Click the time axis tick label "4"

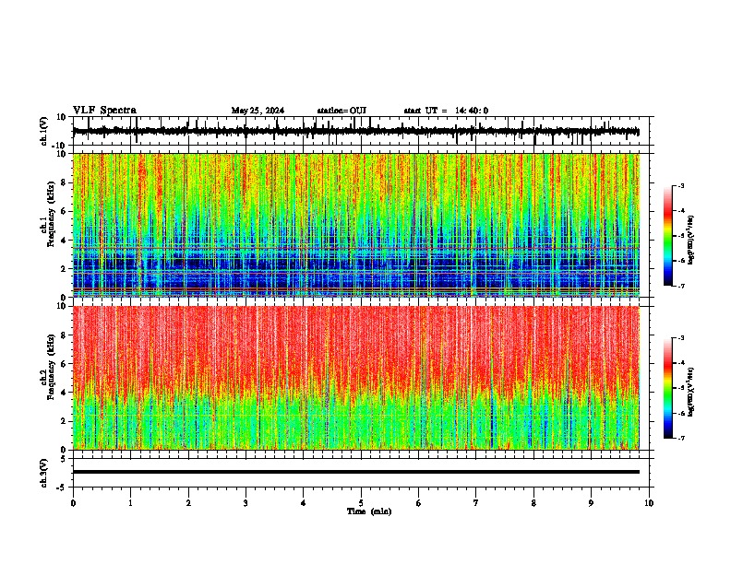304,503
